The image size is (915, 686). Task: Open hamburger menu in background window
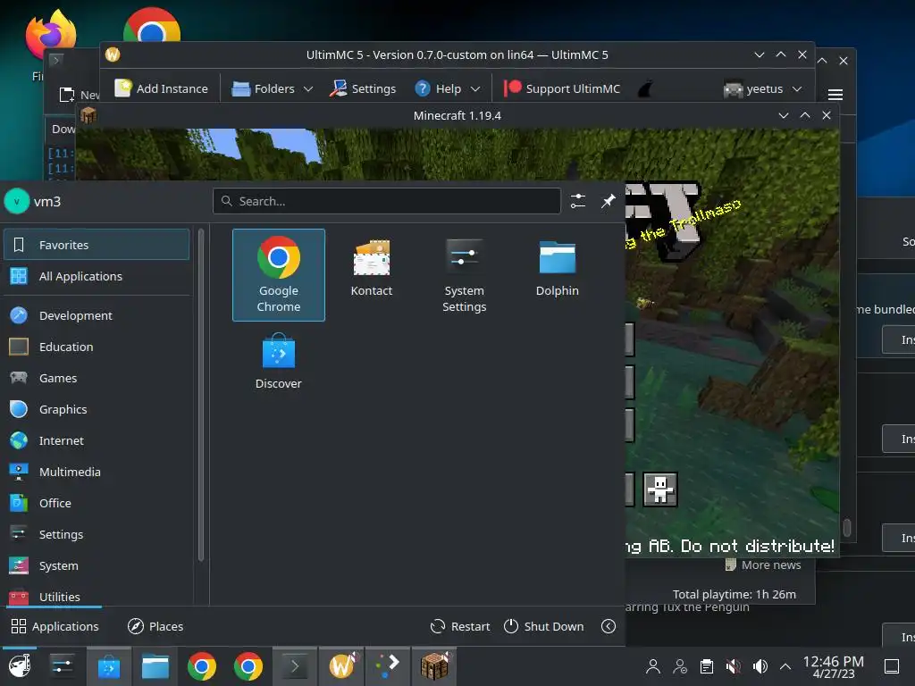pyautogui.click(x=835, y=95)
